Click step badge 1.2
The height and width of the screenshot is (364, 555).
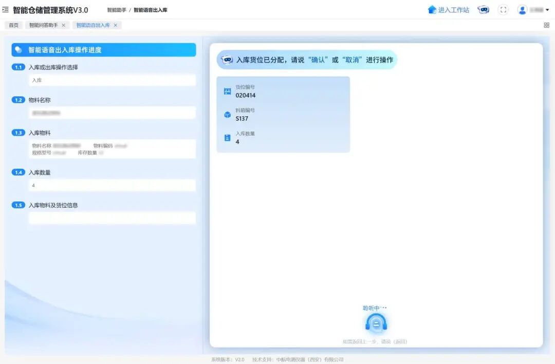18,100
